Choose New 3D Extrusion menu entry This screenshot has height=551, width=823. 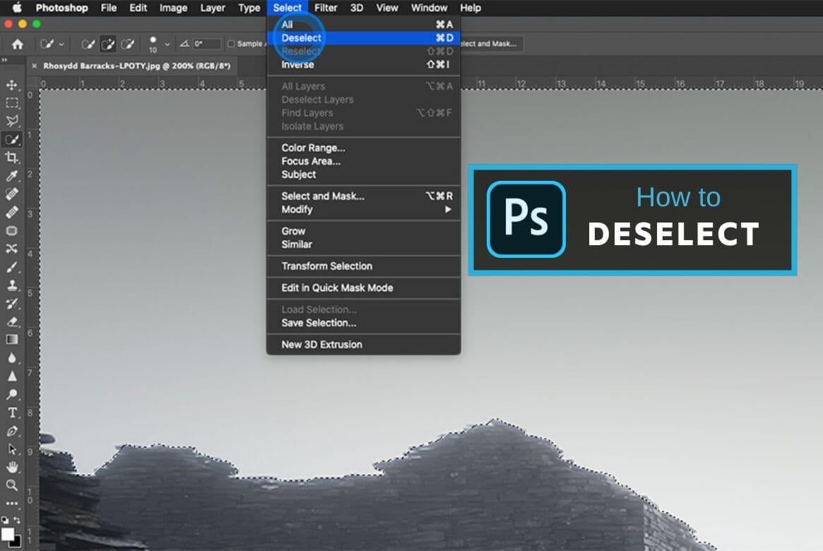[363, 344]
